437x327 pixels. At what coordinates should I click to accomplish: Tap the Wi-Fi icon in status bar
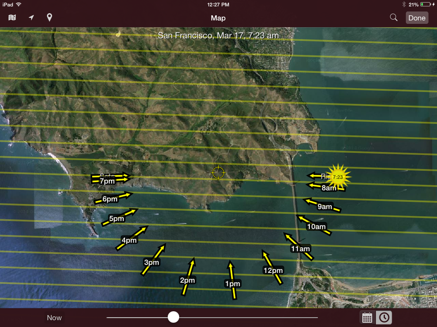pos(18,4)
